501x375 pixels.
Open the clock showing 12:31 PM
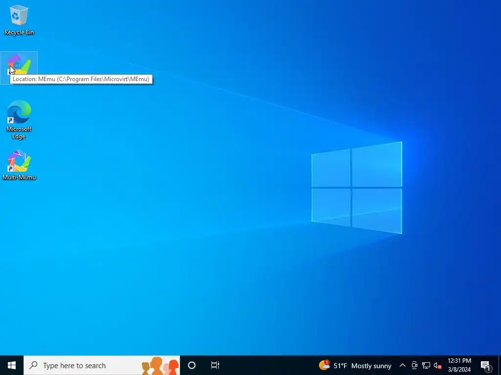click(459, 365)
